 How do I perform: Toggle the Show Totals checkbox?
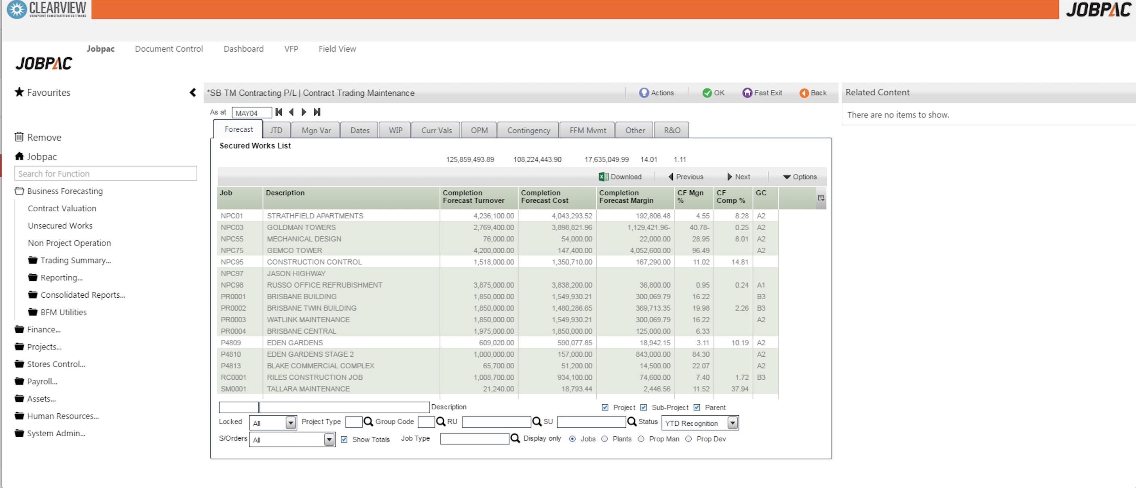pos(344,440)
